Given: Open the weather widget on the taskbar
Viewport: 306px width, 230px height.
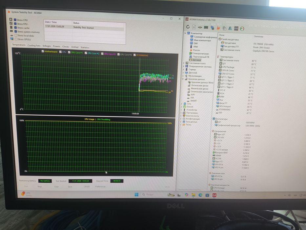Looking at the screenshot, I should (x=26, y=194).
